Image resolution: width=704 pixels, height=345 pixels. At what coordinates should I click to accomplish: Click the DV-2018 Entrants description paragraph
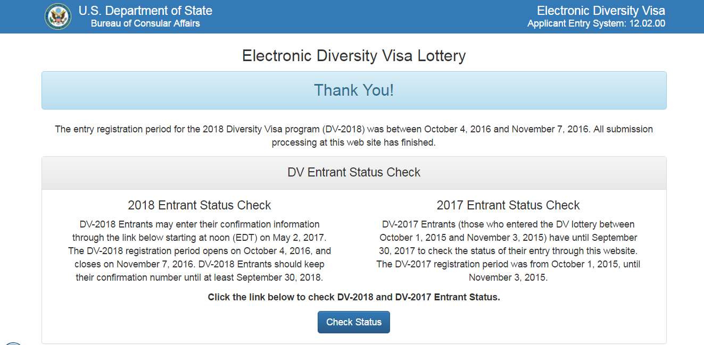(x=200, y=250)
